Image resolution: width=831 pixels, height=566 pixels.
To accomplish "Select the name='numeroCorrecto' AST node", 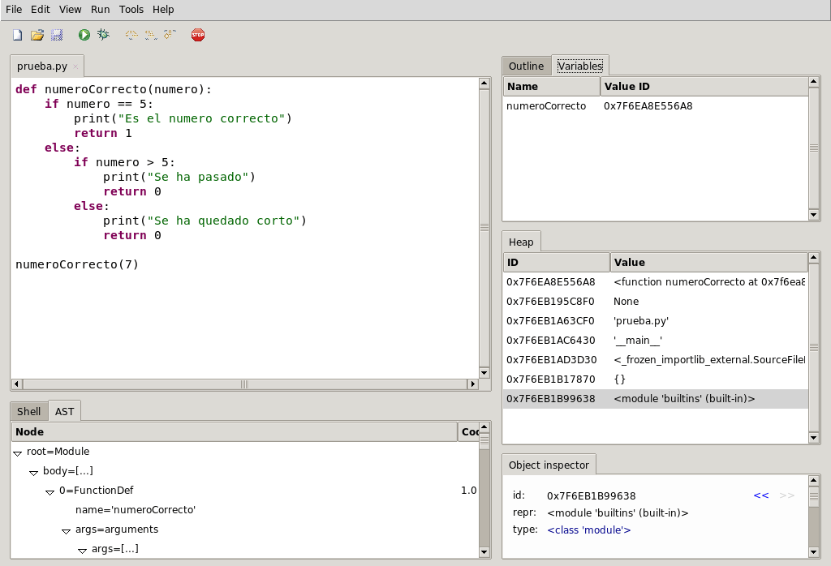I will pos(136,510).
